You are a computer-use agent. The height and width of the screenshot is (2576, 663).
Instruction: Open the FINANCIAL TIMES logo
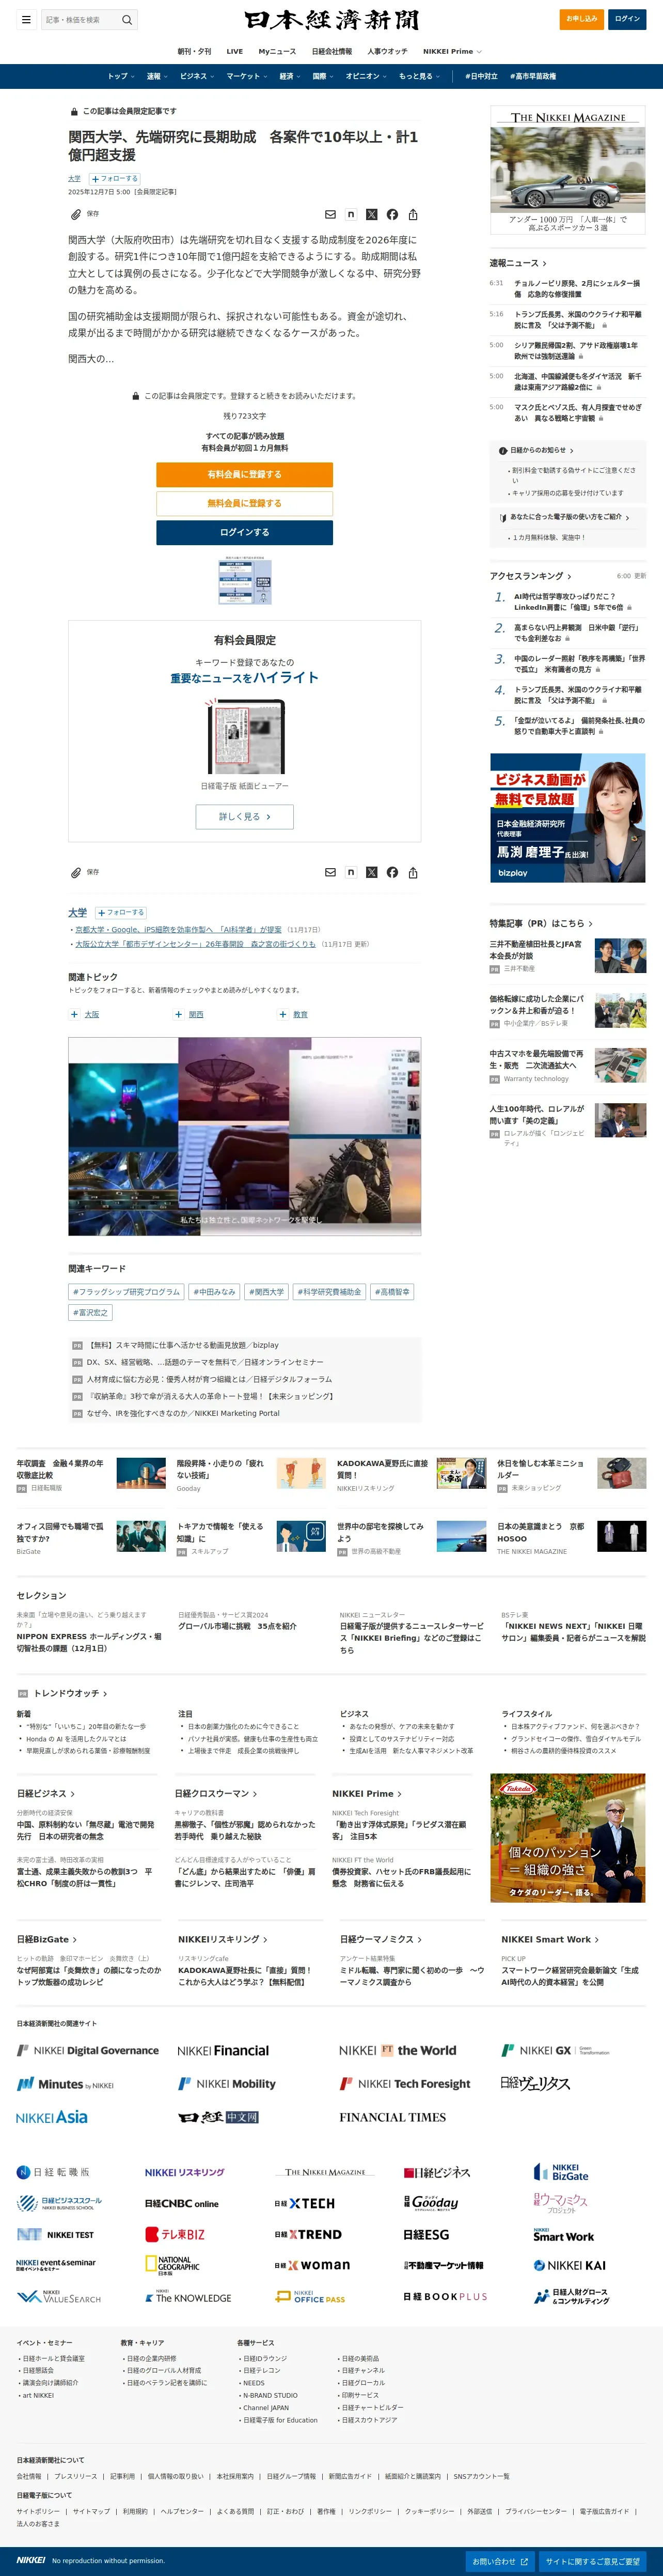(x=392, y=2117)
